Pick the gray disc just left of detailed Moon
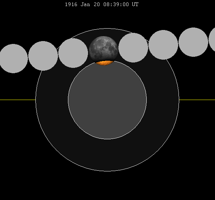Viewport: 215px width, 200px height. tap(73, 53)
